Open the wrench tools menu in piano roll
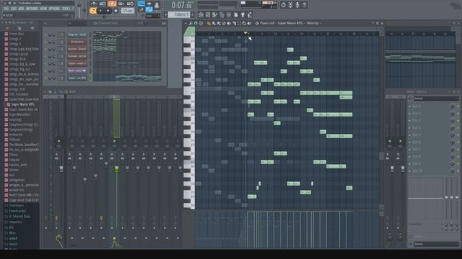Viewport: 462px width, 259px height. tap(191, 23)
